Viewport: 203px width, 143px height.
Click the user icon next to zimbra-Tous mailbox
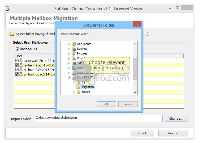coord(21,74)
